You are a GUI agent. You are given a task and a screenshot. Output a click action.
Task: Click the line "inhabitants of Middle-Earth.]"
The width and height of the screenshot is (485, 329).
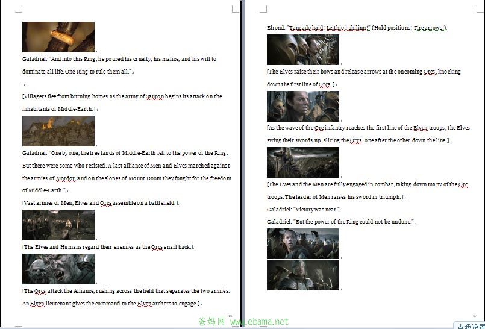(59, 109)
